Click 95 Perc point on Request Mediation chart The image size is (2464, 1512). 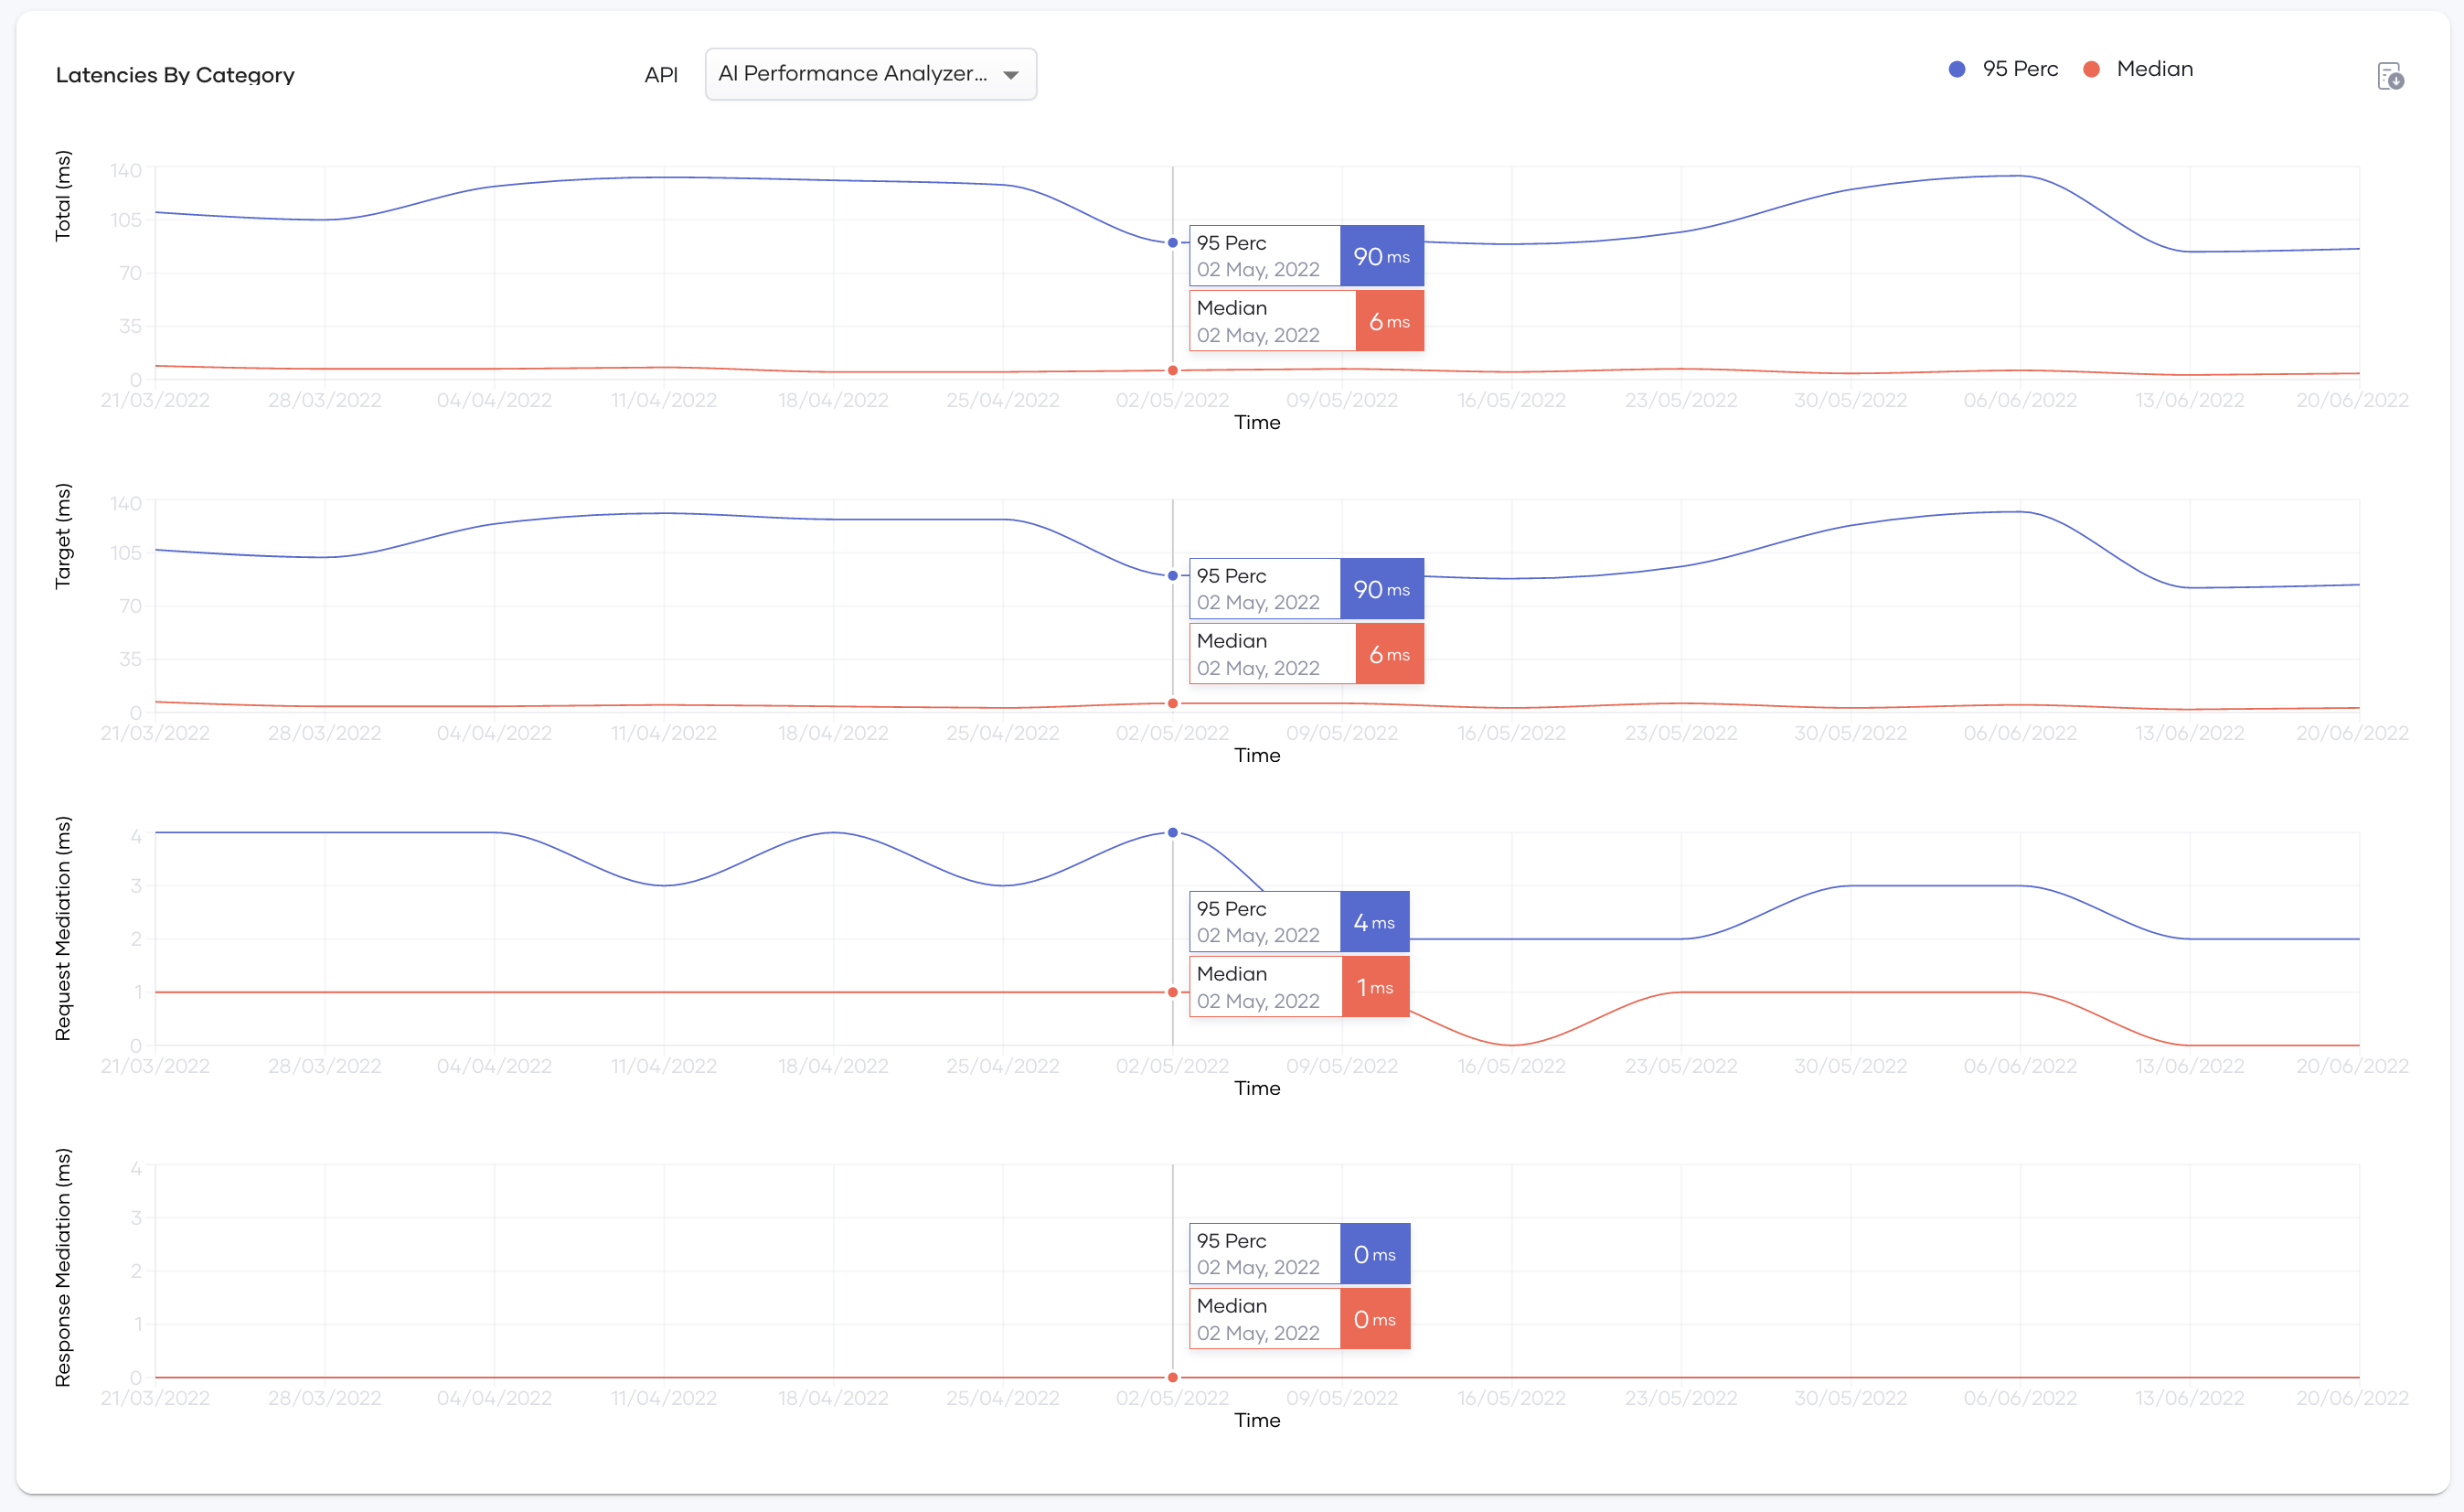[1173, 832]
